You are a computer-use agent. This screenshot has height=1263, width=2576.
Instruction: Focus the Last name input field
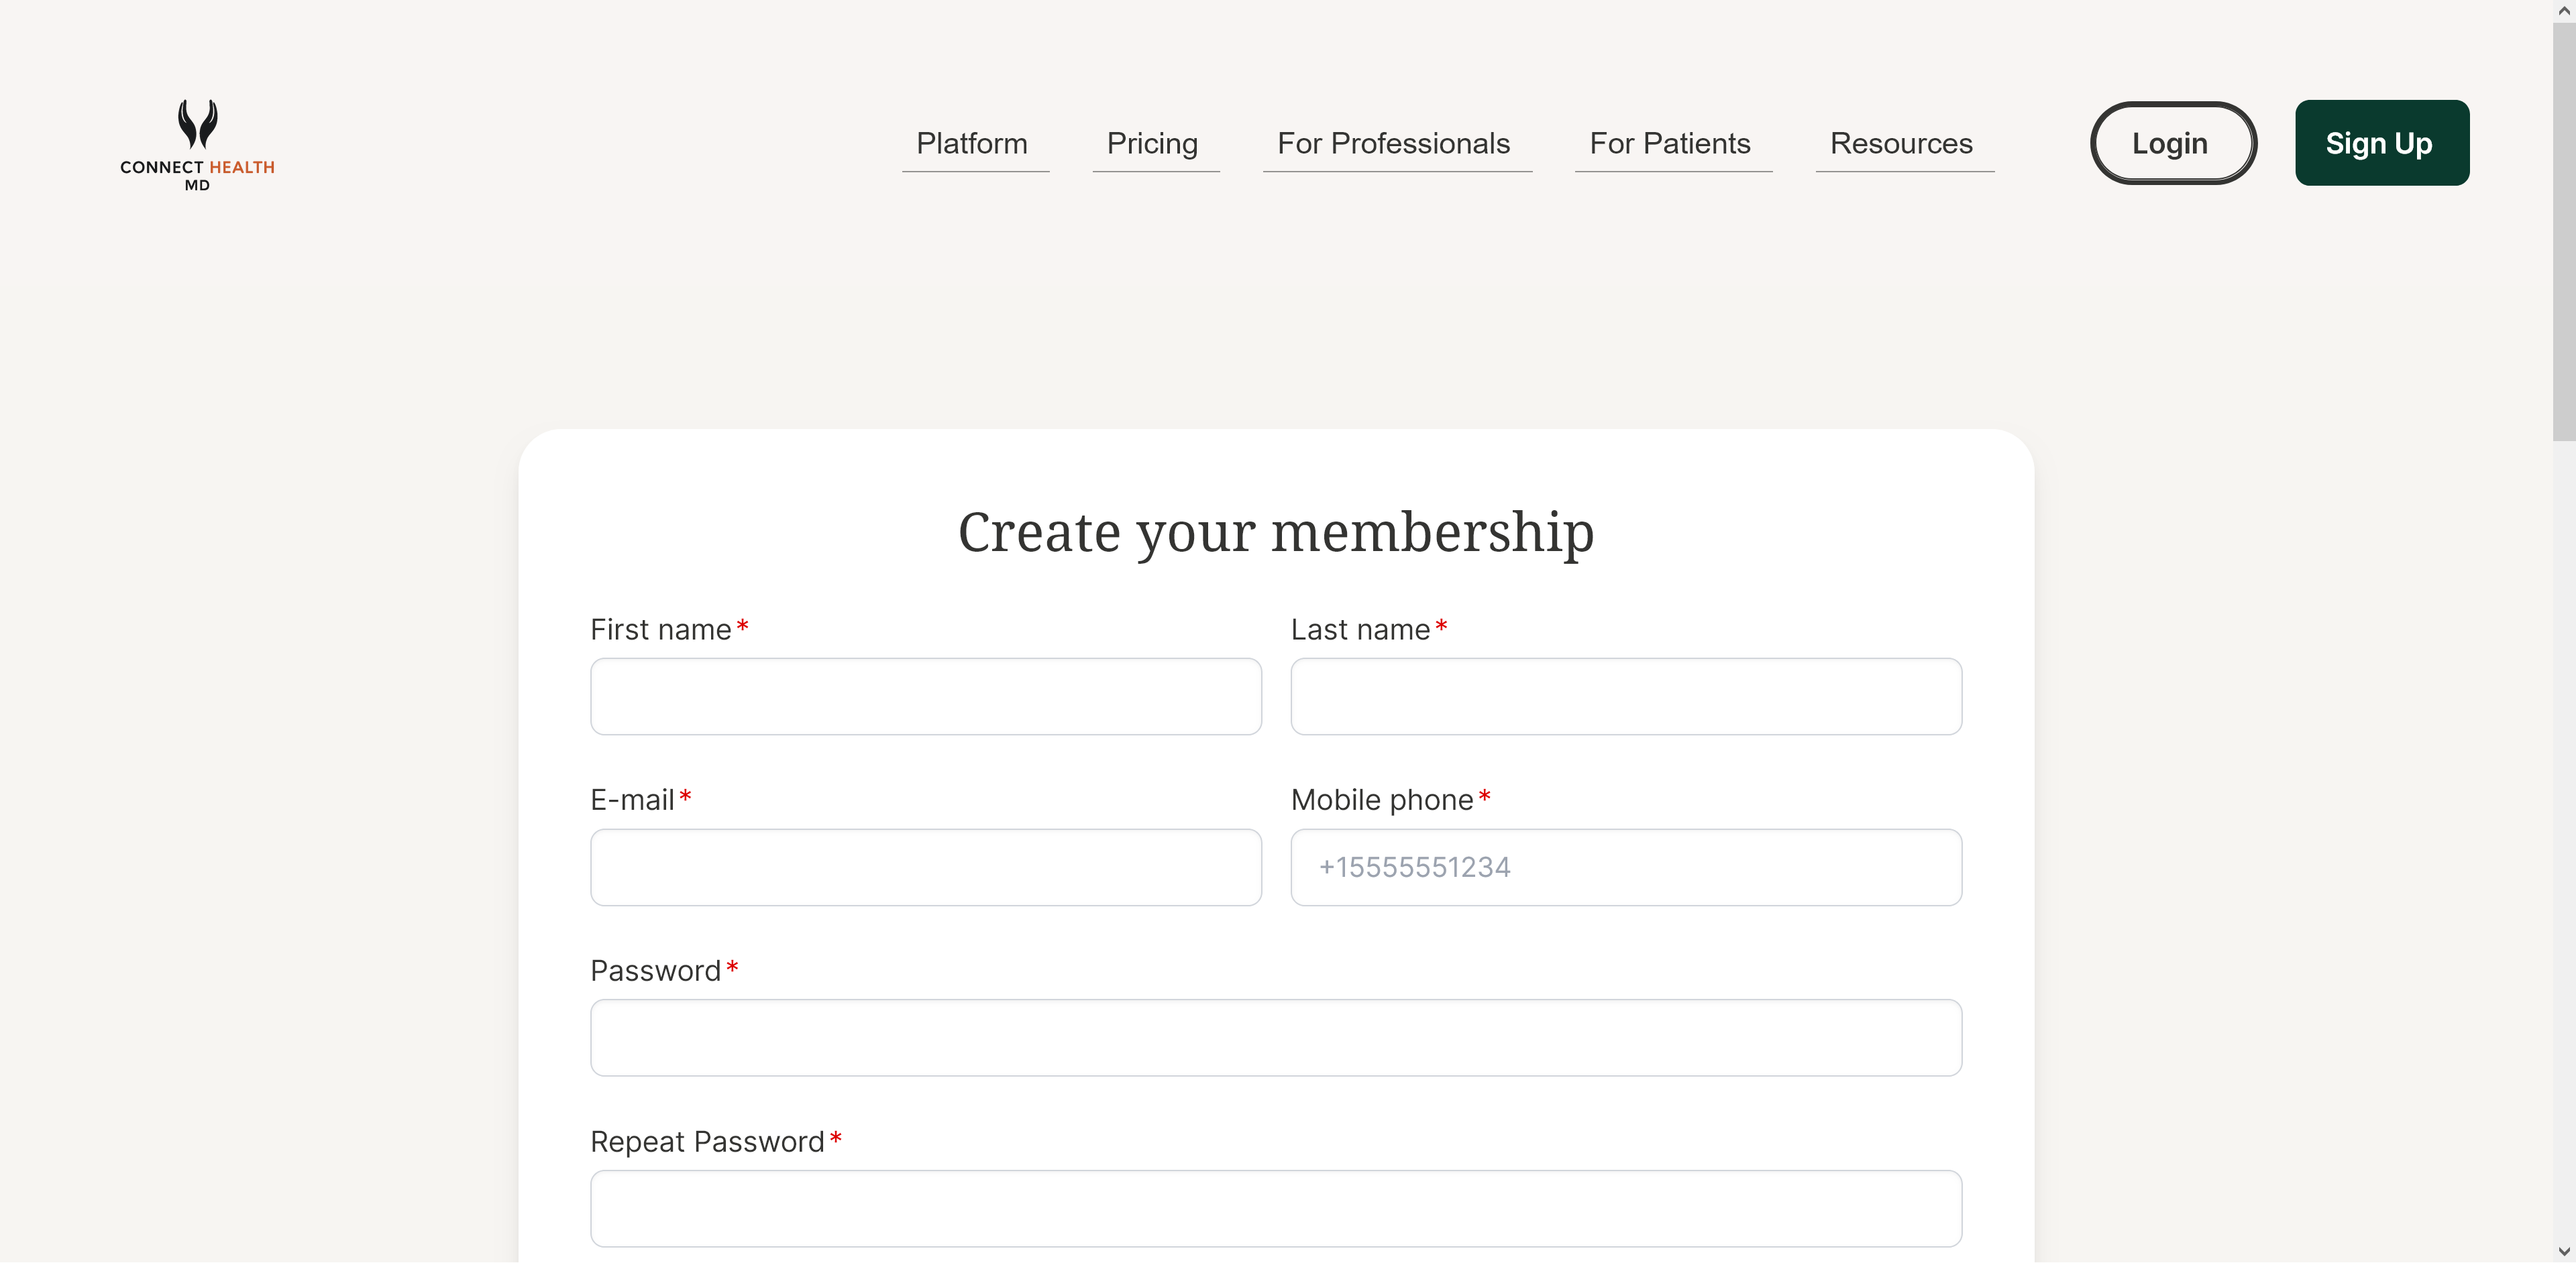pos(1624,697)
